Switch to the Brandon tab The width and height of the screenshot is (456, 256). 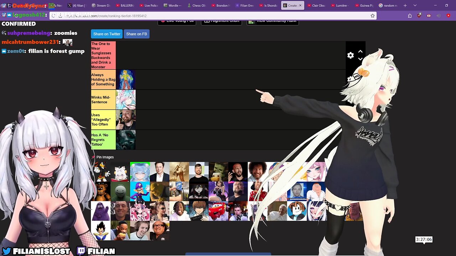pyautogui.click(x=220, y=5)
